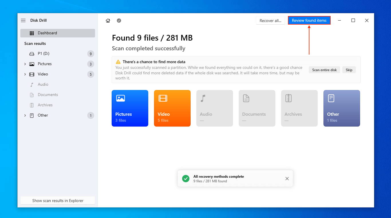This screenshot has height=218, width=391.
Task: Open the hamburger menu next to Disk Drill
Action: pyautogui.click(x=23, y=21)
